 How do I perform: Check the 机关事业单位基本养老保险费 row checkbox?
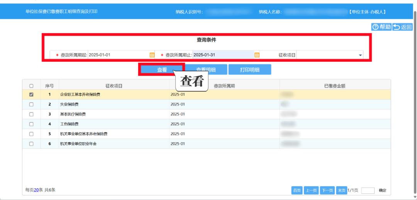point(31,134)
